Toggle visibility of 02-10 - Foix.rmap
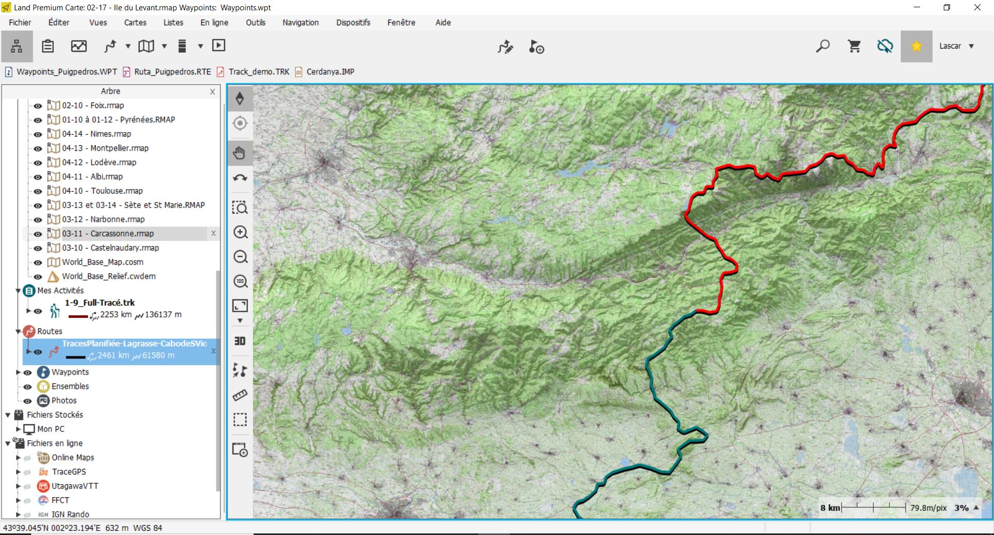Screen dimensions: 994x535 pyautogui.click(x=38, y=106)
